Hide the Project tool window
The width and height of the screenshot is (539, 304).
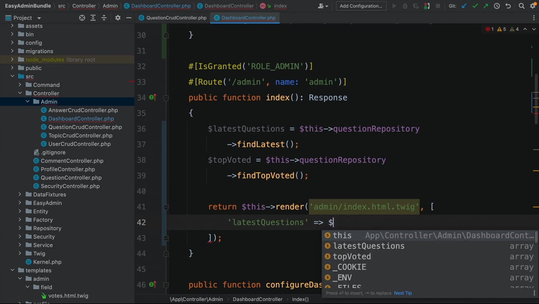[128, 18]
